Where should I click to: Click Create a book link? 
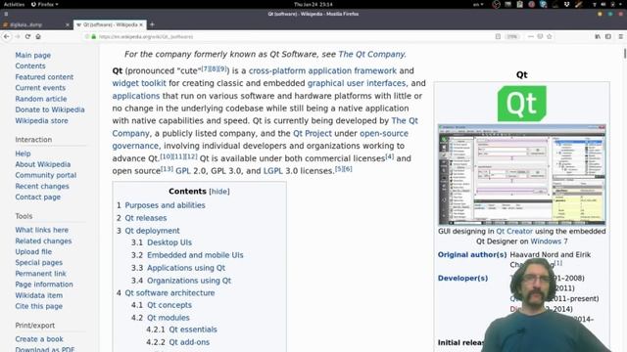coord(39,339)
